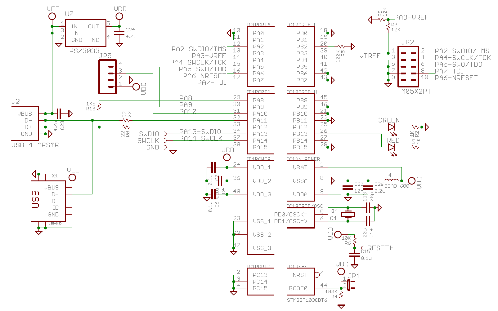This screenshot has width=498, height=311.
Task: Click the IC1RESET block label
Action: [299, 266]
